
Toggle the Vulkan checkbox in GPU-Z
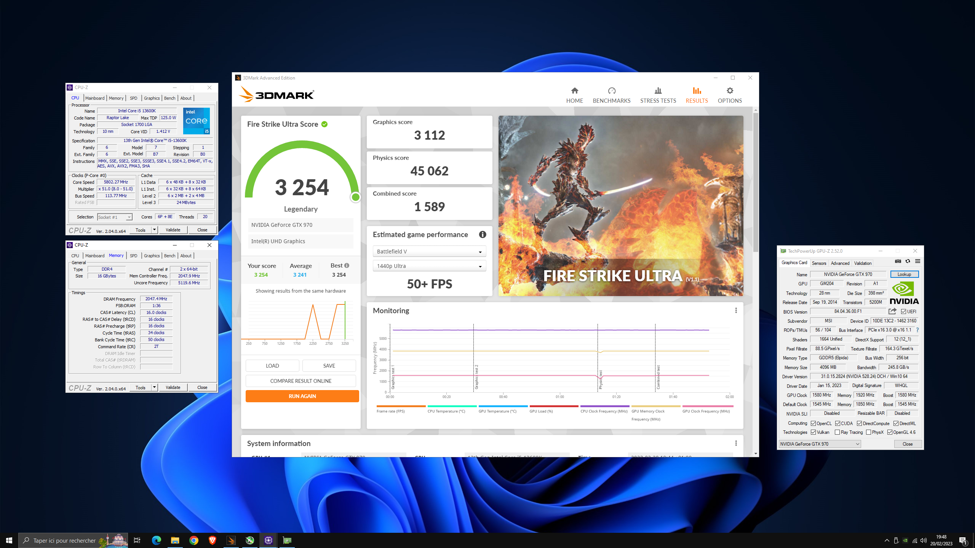tap(813, 432)
